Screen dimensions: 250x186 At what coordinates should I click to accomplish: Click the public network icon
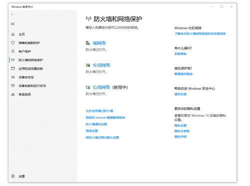(88, 87)
